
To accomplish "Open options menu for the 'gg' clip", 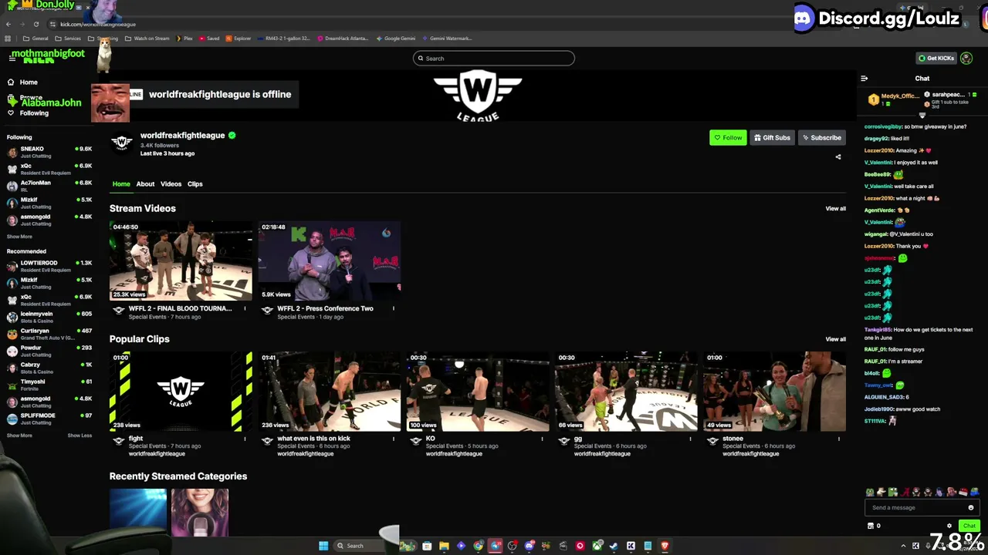I will [x=690, y=439].
